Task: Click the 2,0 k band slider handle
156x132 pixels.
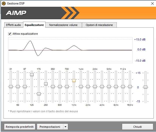Action: [x=88, y=87]
